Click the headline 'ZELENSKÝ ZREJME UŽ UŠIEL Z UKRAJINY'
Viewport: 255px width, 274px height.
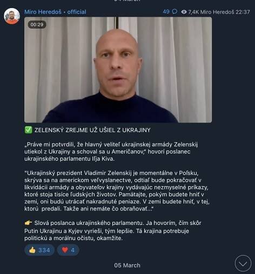tap(92, 130)
